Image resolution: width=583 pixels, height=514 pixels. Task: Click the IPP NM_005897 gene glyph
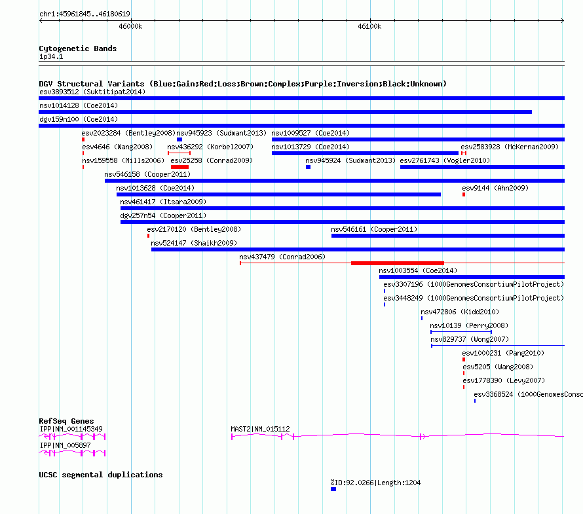73,453
